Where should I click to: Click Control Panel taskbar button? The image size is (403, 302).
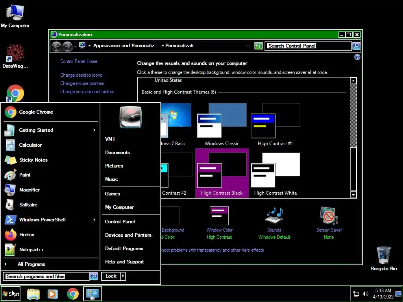pos(92,294)
